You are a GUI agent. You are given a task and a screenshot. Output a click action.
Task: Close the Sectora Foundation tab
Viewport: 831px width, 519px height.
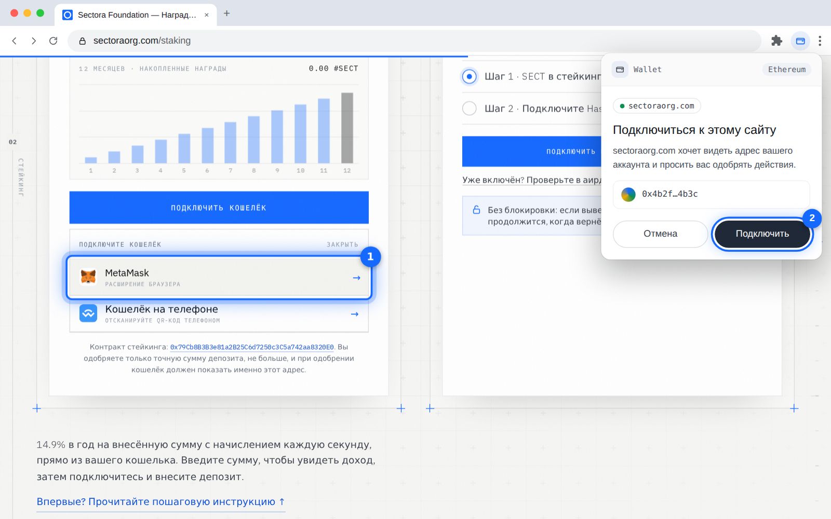(207, 15)
